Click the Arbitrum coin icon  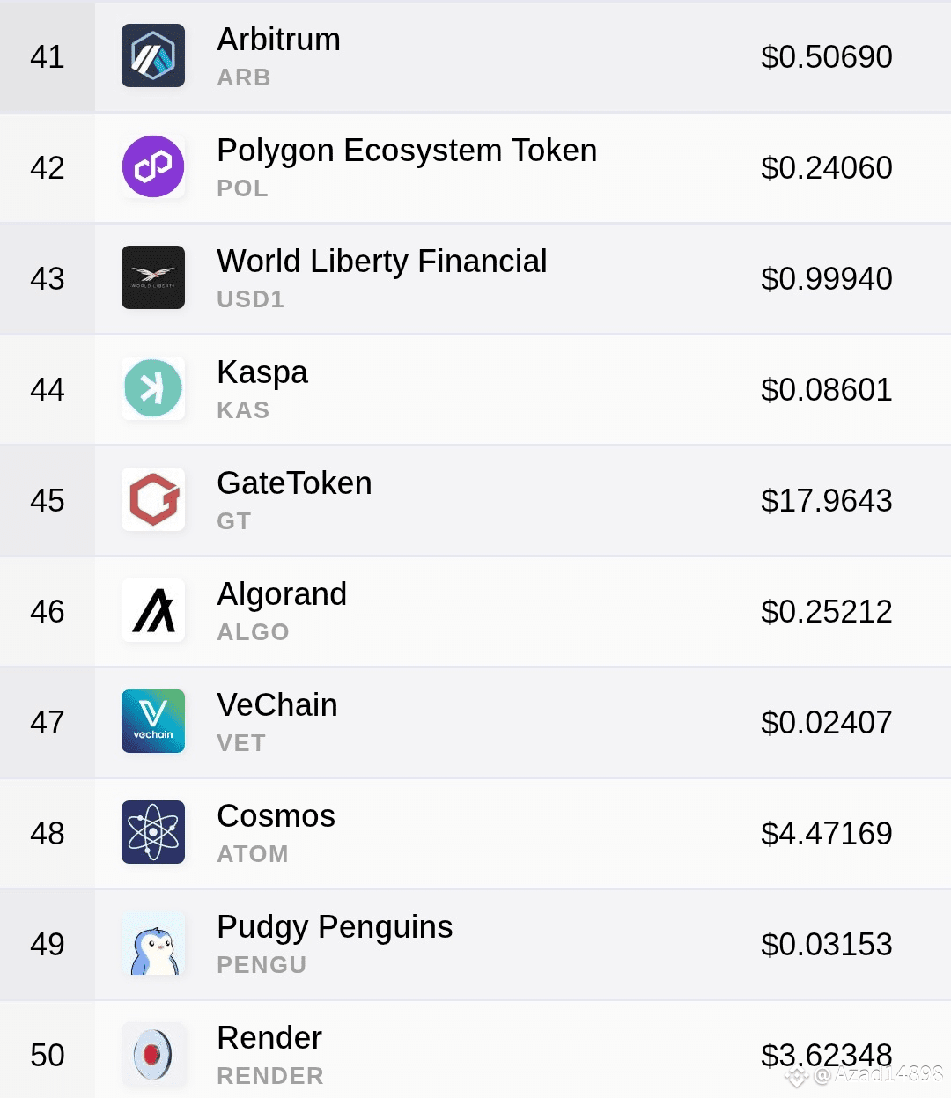(x=153, y=55)
